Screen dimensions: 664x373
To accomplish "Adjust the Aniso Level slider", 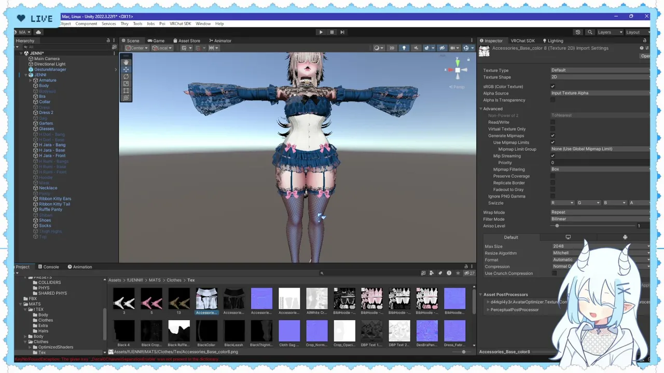I will [x=557, y=226].
